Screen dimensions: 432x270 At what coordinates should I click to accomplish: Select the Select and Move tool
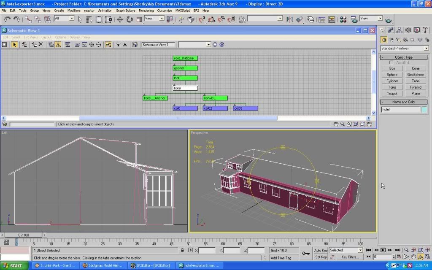(x=120, y=19)
